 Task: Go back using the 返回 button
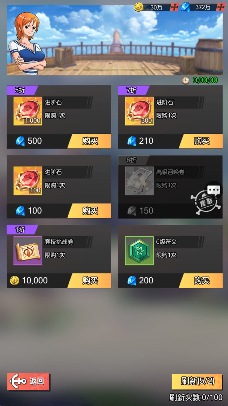[x=28, y=381]
